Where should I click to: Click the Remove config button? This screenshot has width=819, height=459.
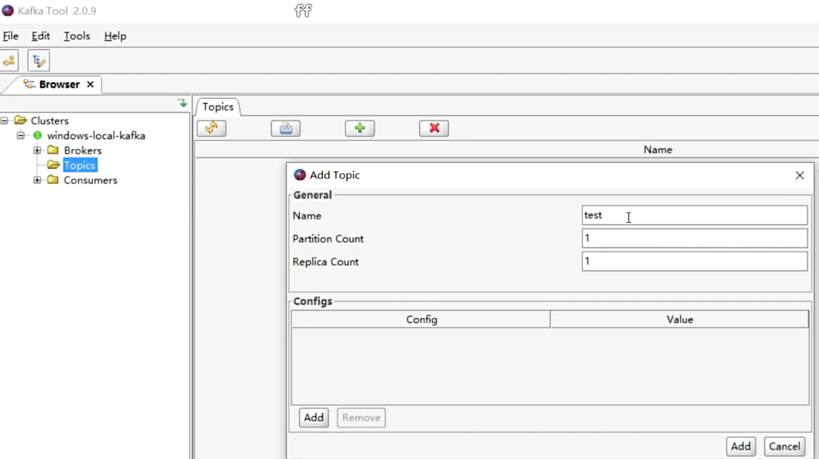coord(361,417)
